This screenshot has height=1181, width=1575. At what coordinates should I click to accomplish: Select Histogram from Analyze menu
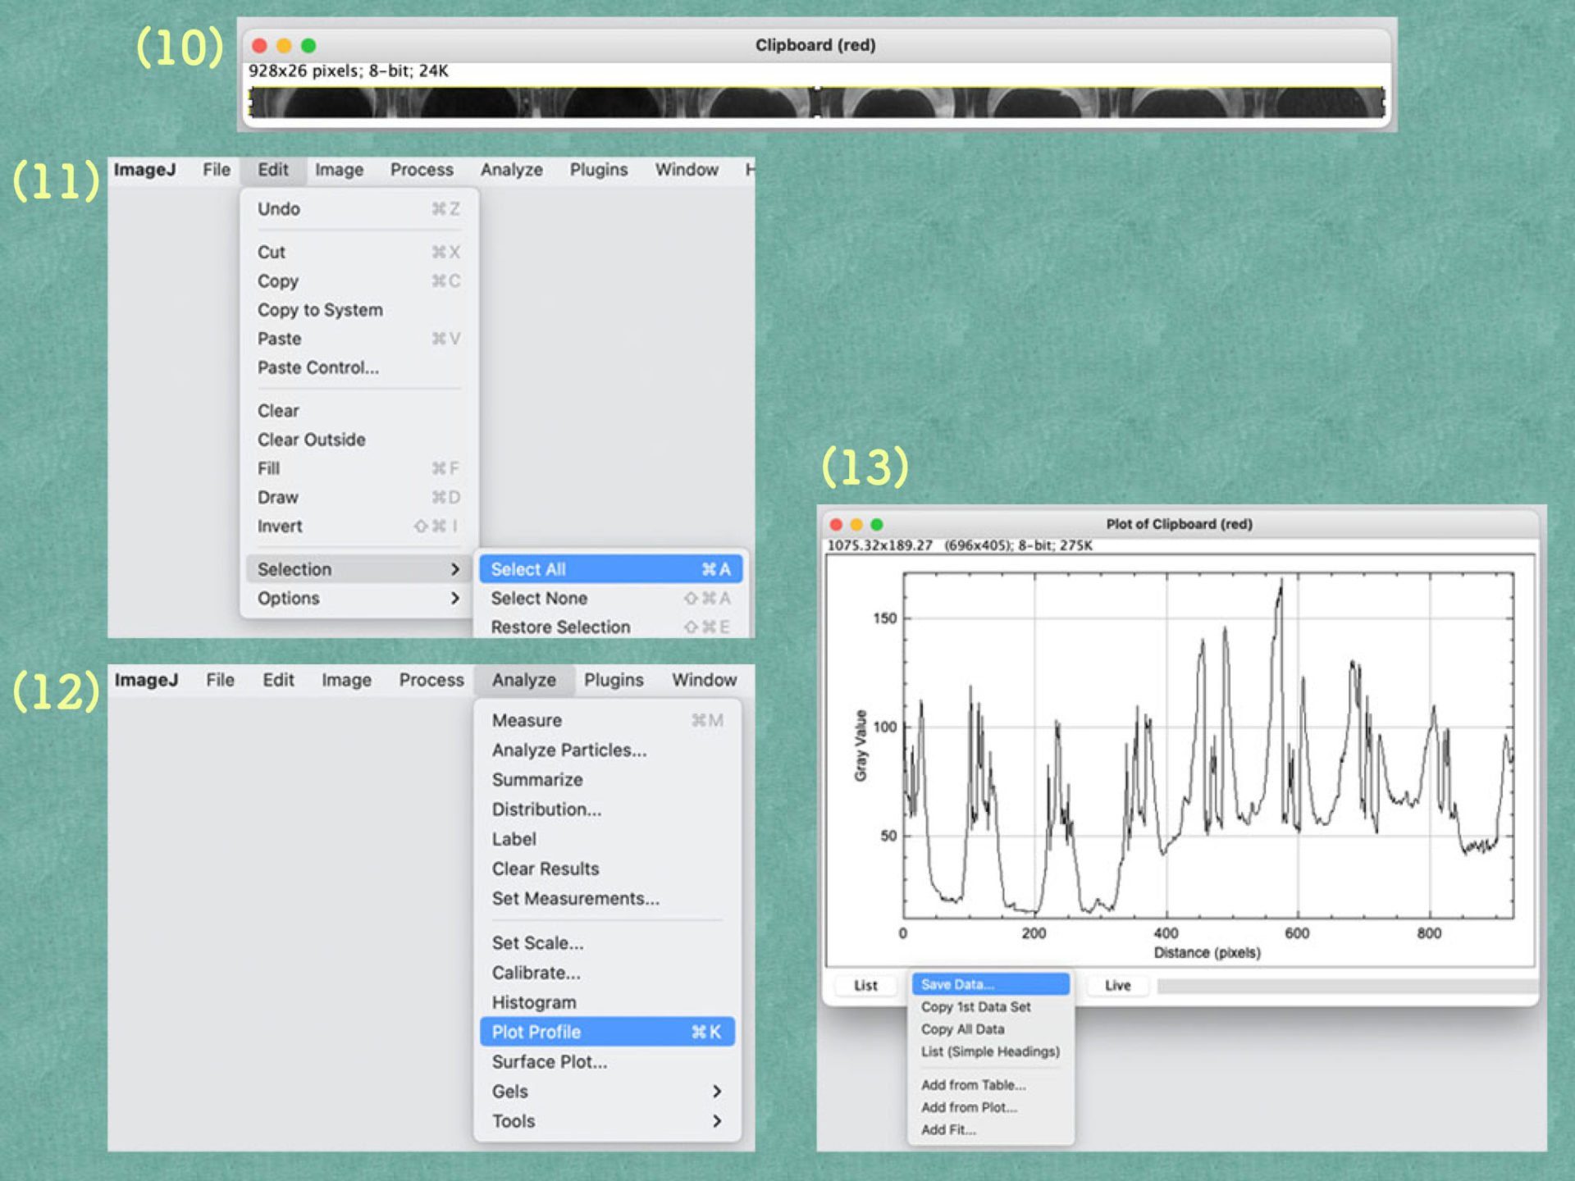tap(534, 1002)
